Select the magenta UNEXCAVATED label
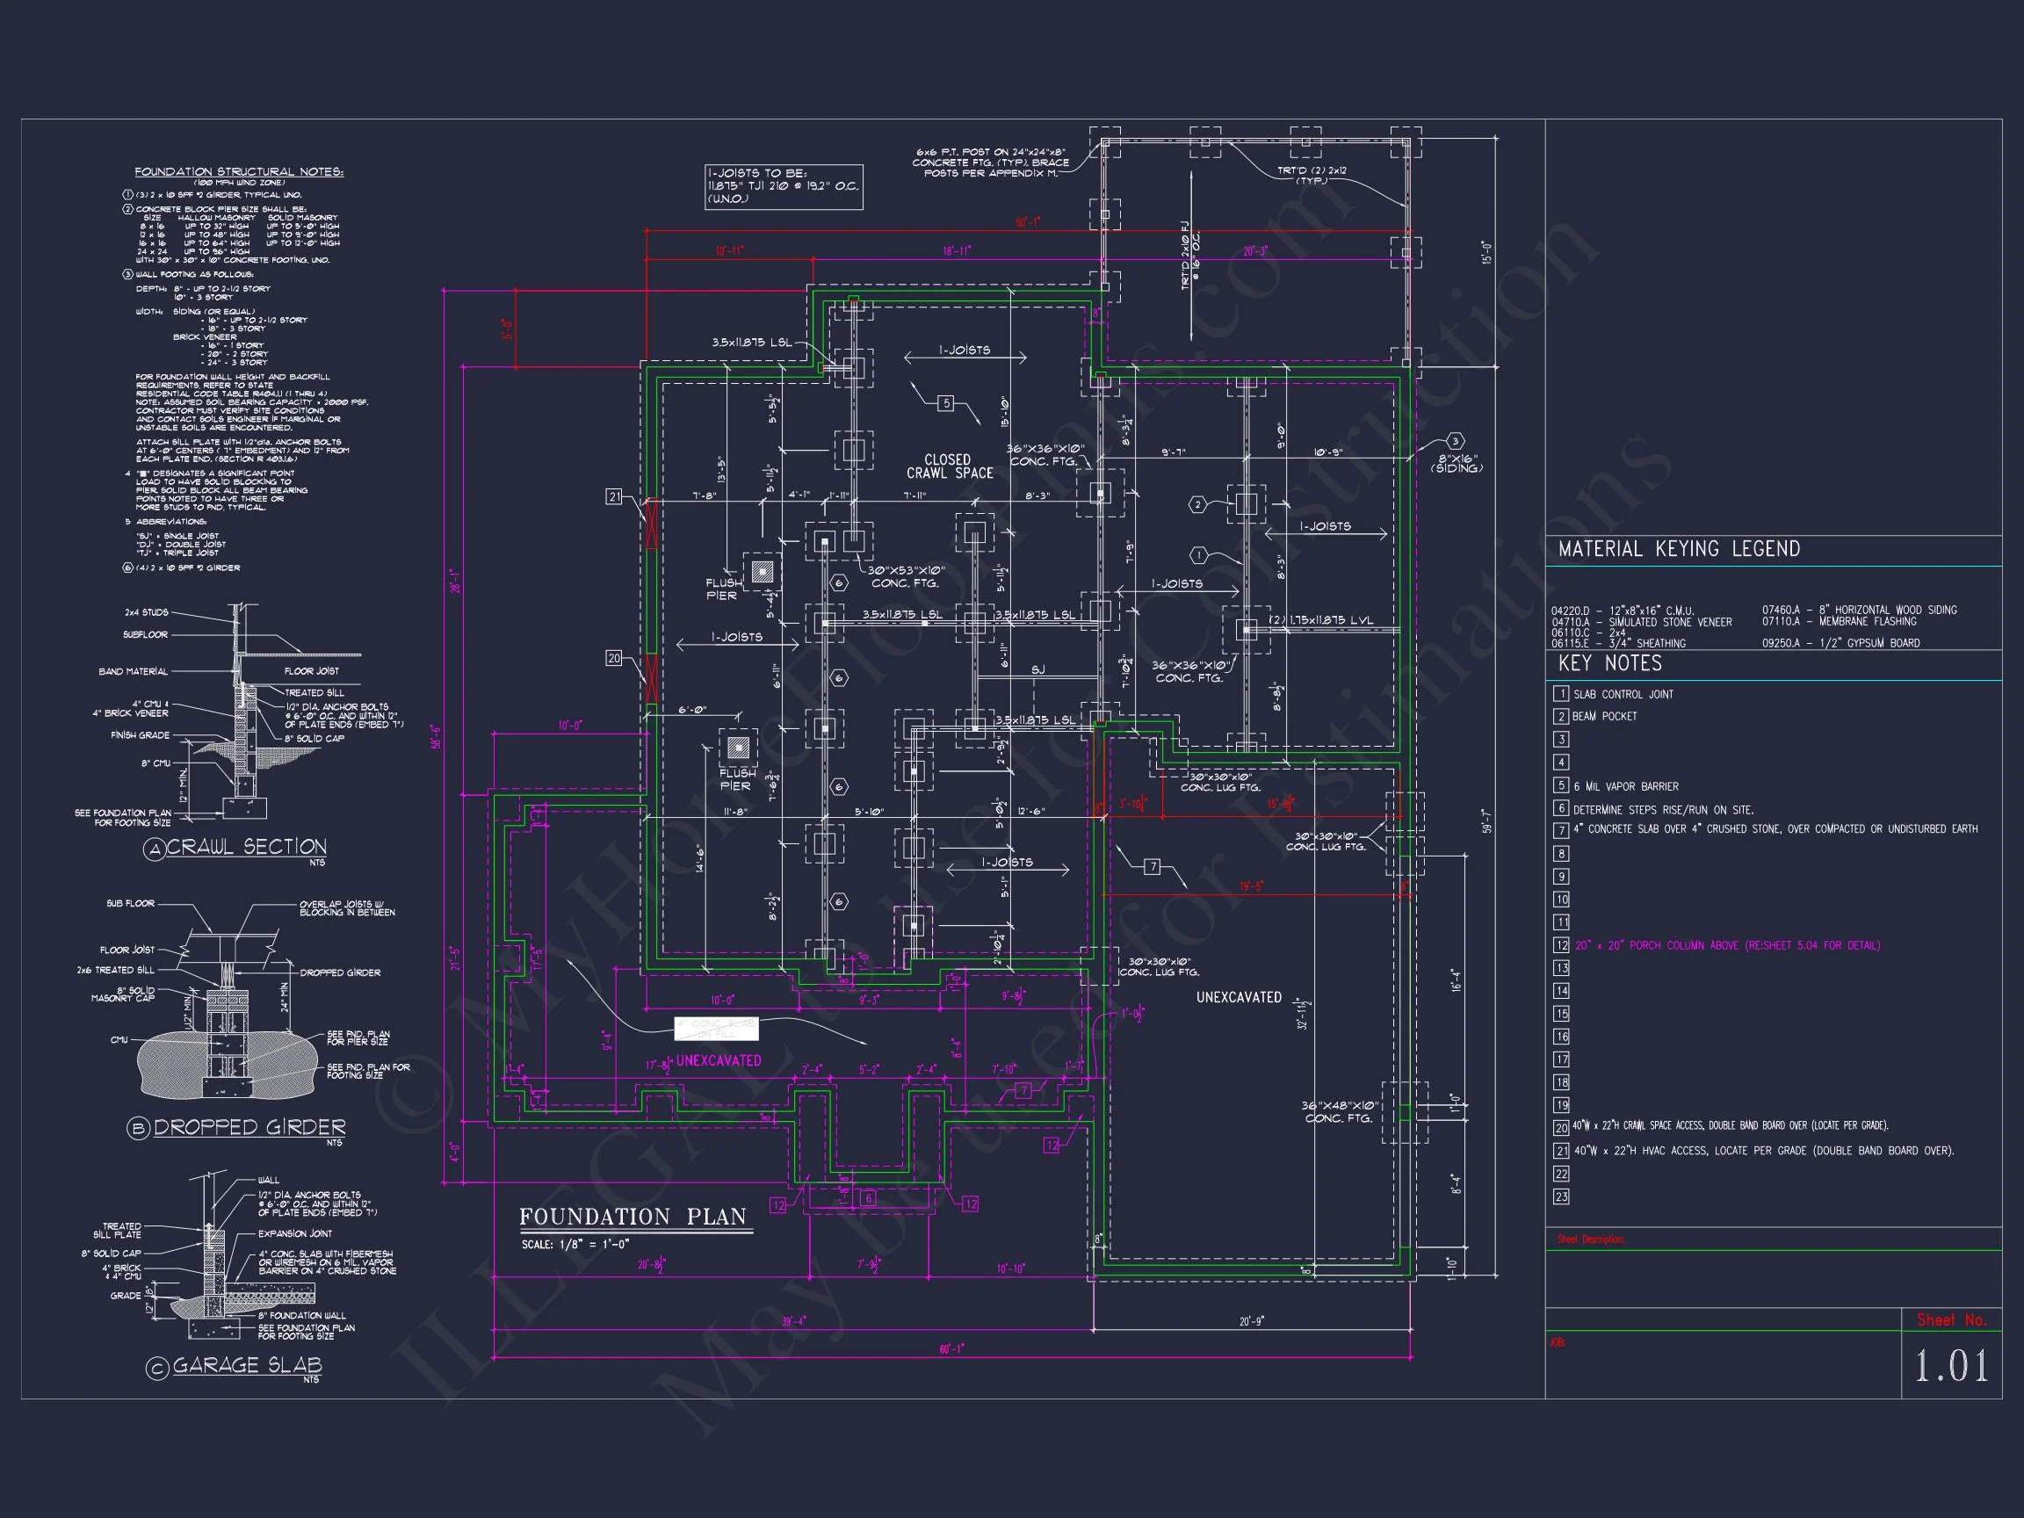Screen dimensions: 2024x1518 point(719,1060)
